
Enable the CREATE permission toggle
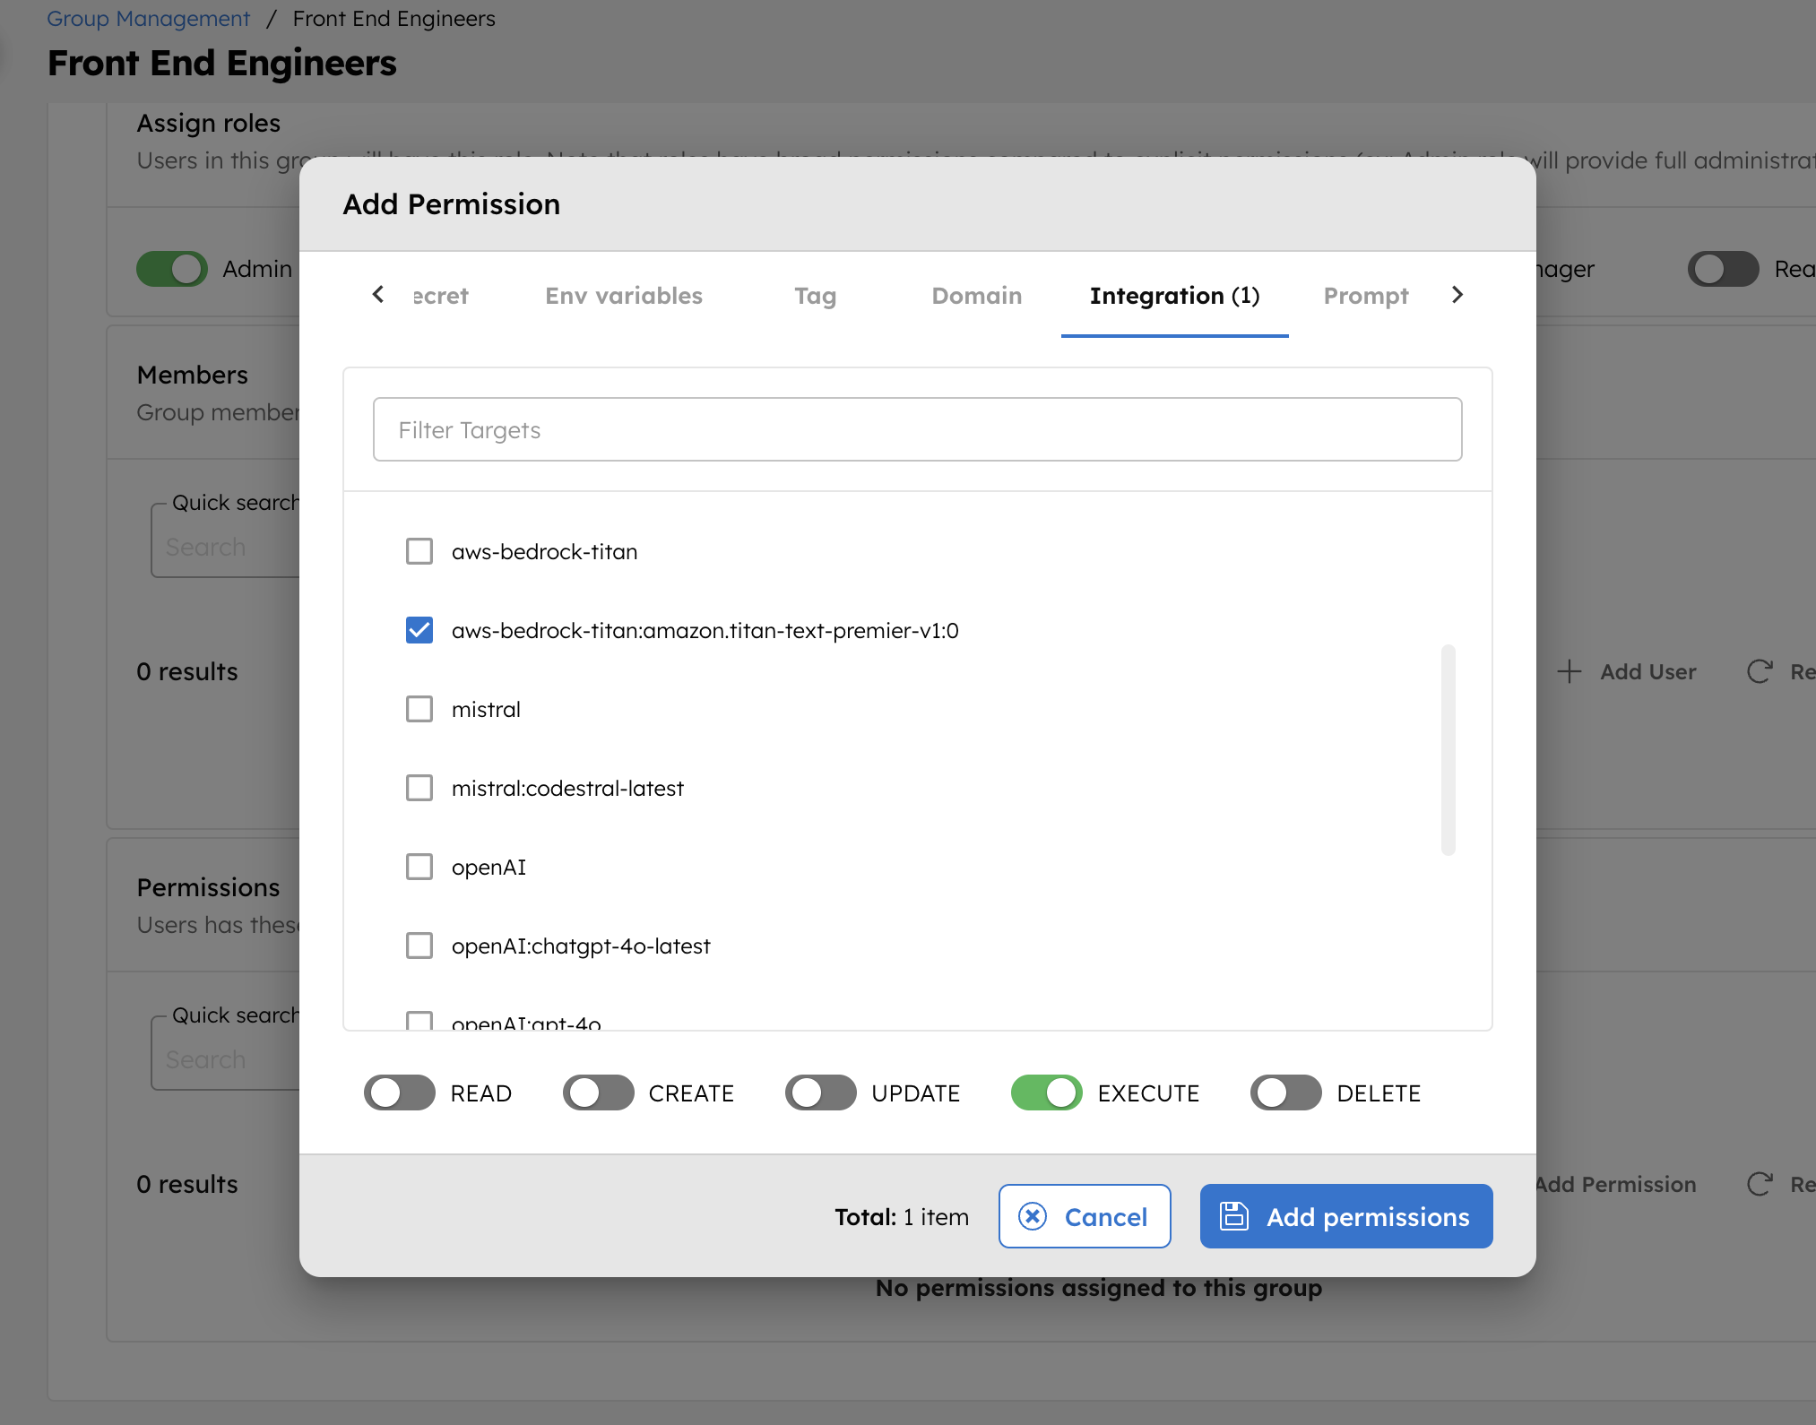[x=598, y=1092]
